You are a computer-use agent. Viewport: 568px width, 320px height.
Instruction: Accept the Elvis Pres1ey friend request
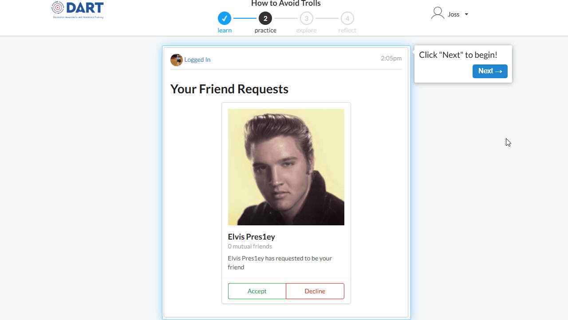tap(257, 291)
